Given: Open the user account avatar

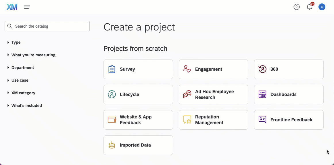Looking at the screenshot, I should click(322, 7).
